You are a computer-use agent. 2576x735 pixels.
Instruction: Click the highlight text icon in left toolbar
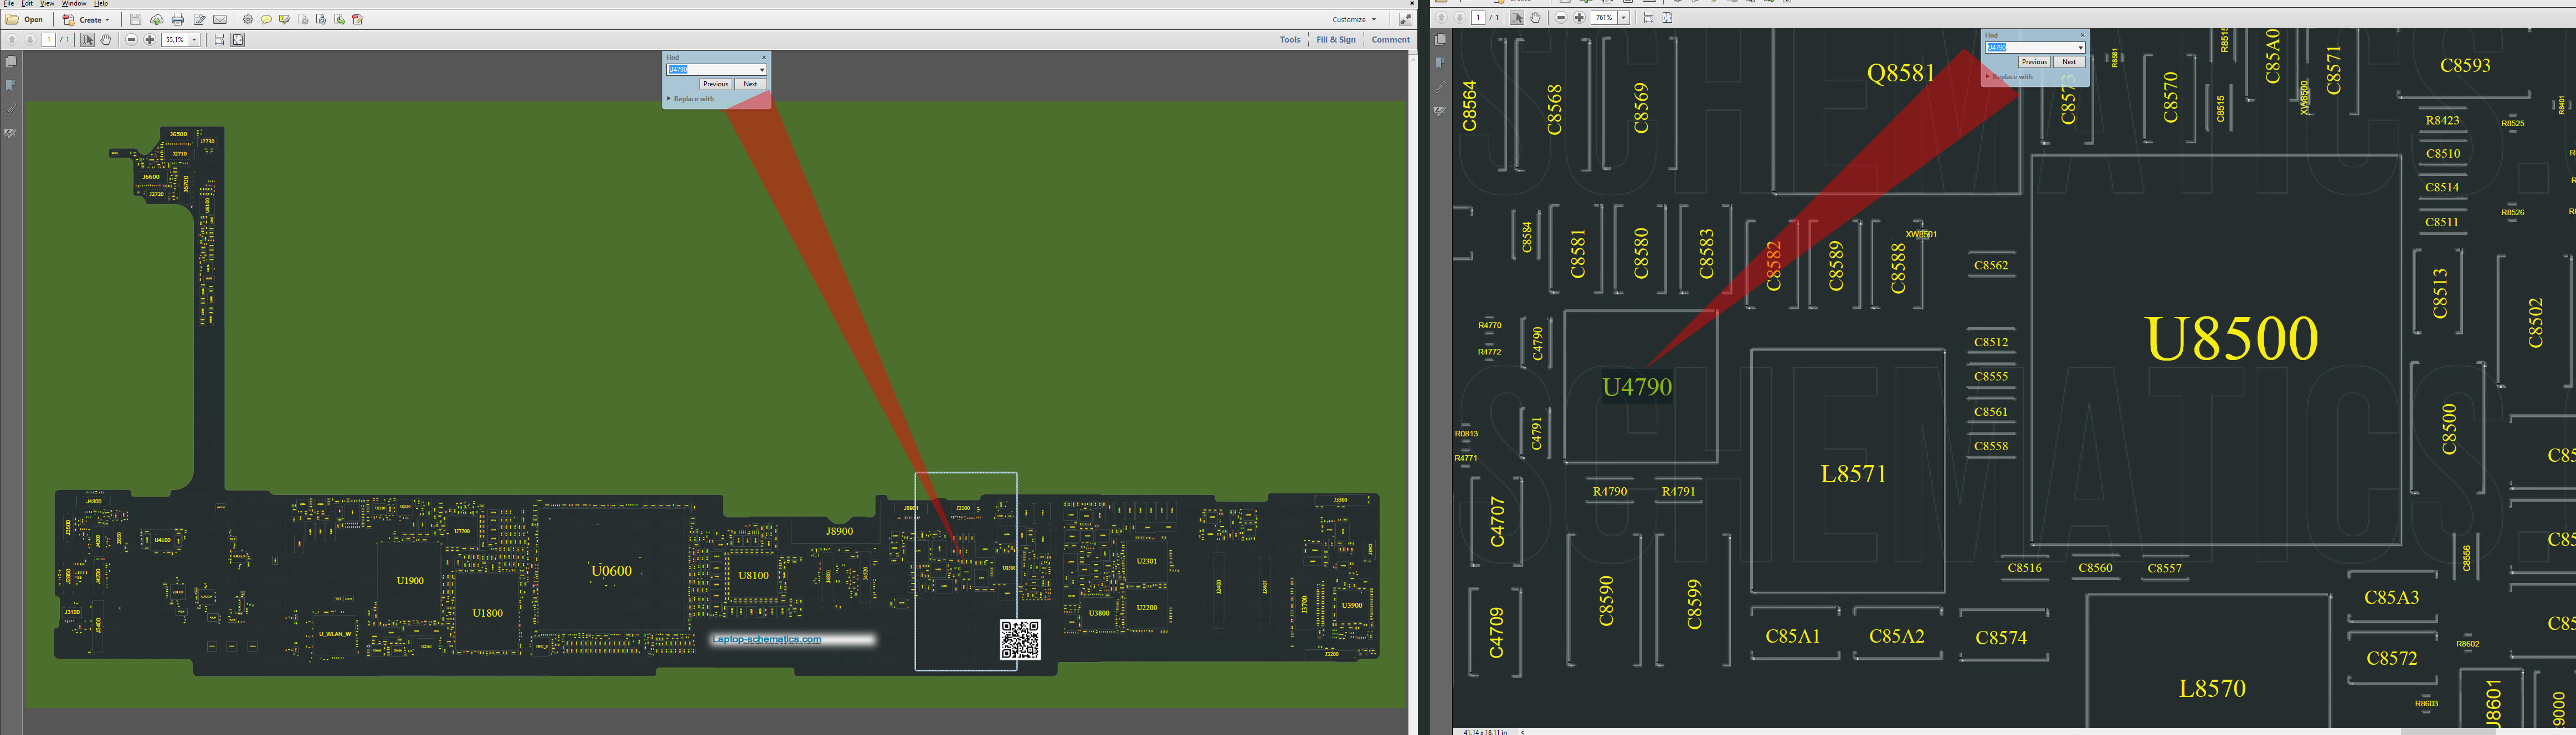coord(285,20)
